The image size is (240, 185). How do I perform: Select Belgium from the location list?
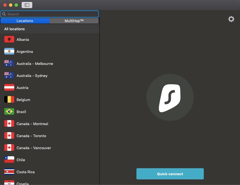coord(50,100)
